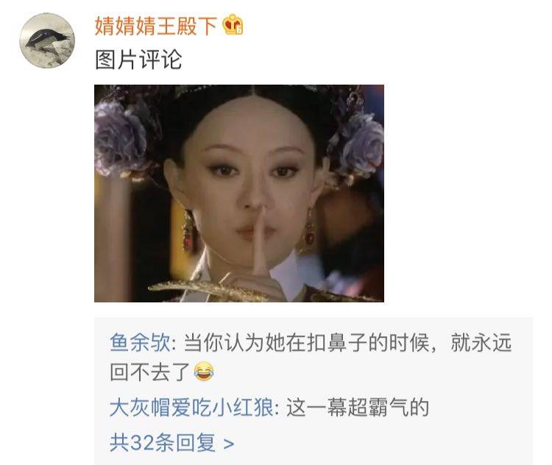
Task: Click the number 32 in the reply count
Action: (x=142, y=443)
